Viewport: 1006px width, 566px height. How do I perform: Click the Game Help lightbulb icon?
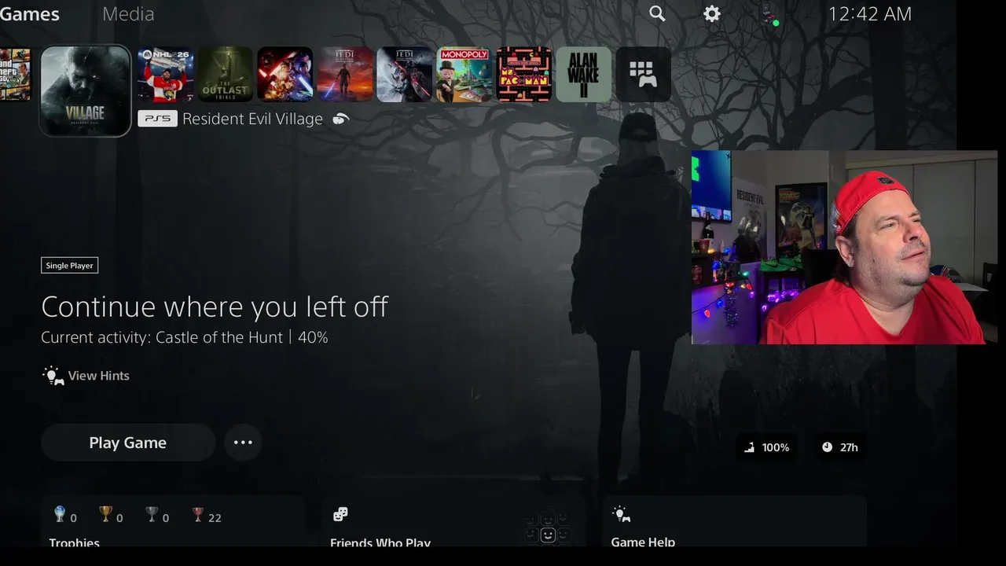[x=622, y=514]
